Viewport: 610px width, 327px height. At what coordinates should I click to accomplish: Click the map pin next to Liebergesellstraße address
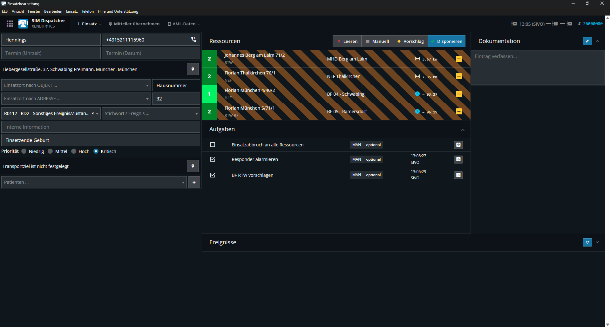click(193, 69)
